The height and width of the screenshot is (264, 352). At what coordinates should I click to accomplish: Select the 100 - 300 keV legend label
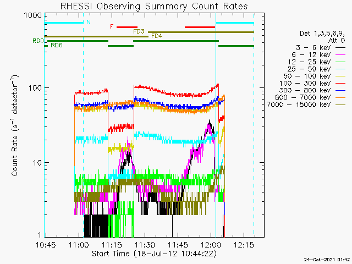coord(305,83)
